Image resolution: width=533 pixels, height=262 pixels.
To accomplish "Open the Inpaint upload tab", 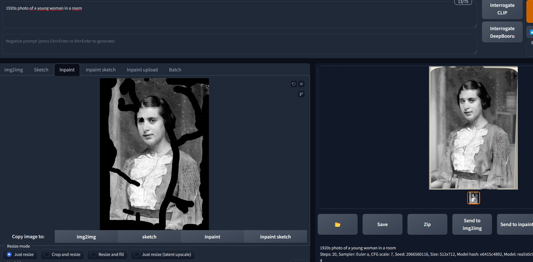I will [142, 70].
